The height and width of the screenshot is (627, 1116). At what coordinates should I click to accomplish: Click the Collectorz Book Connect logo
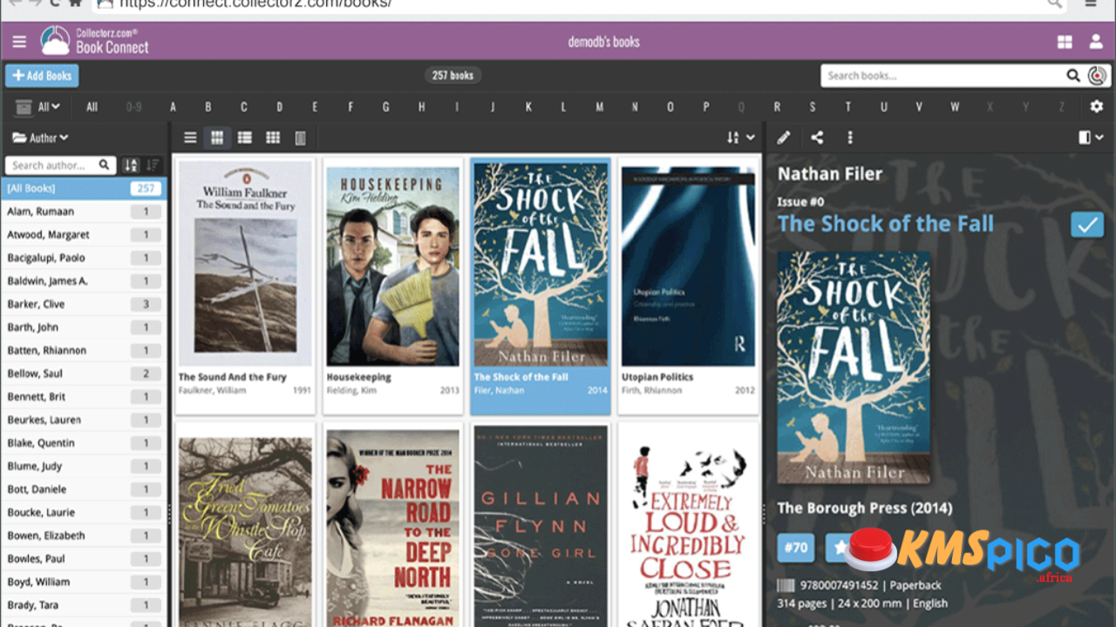95,40
